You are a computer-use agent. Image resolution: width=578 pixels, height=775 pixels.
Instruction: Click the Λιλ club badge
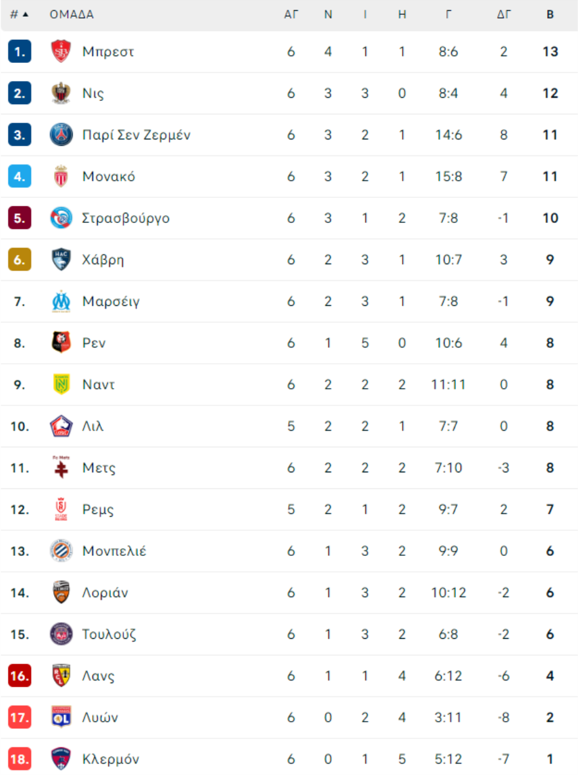[61, 426]
